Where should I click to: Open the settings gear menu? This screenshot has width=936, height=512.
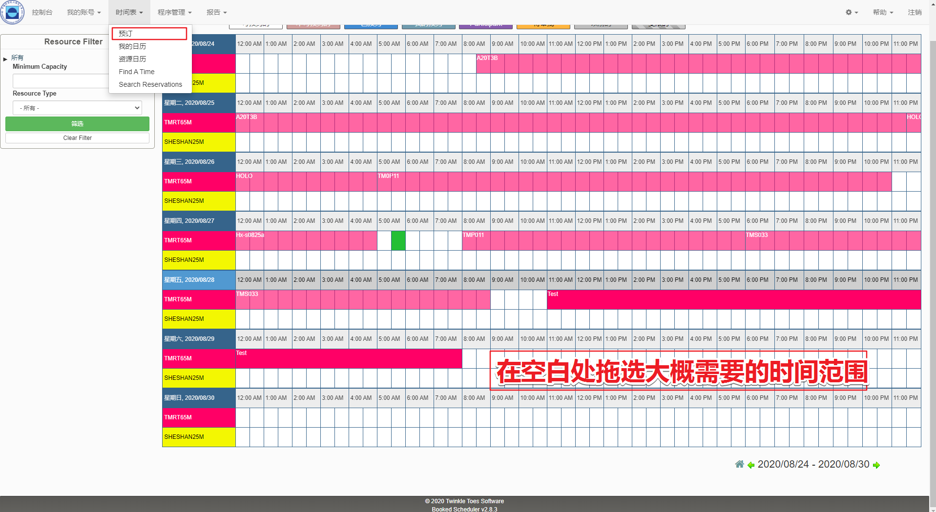pyautogui.click(x=851, y=12)
